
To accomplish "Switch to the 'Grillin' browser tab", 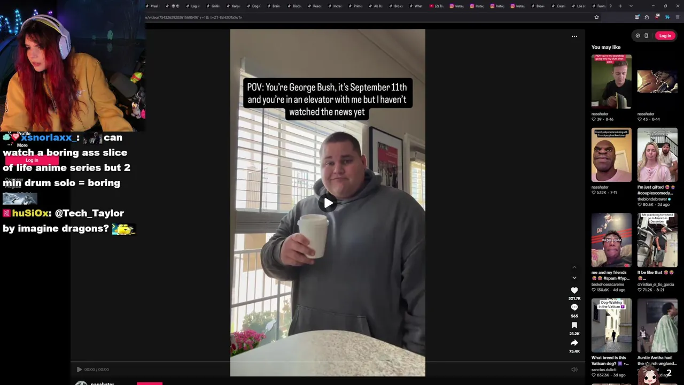I will pos(214,6).
